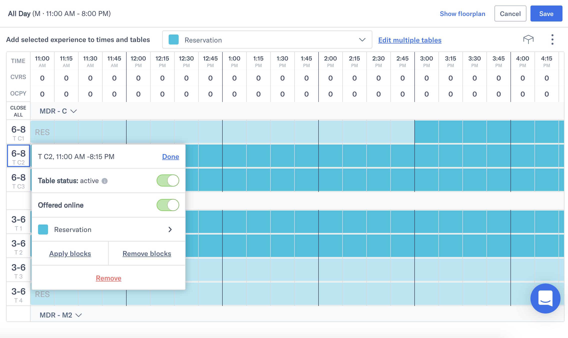Click the Reservation color square in the popup
Viewport: 568px width, 338px height.
tap(43, 229)
